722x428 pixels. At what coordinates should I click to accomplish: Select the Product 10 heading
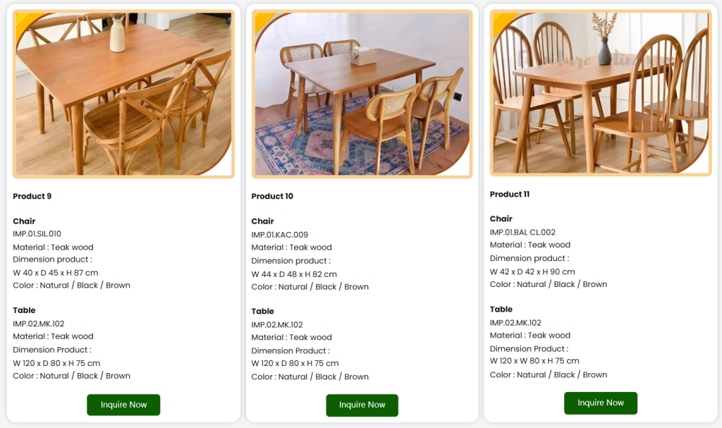tap(272, 196)
